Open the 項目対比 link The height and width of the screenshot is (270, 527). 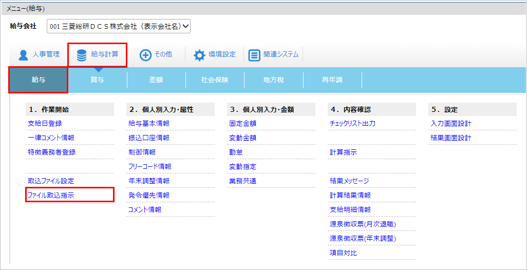click(x=344, y=253)
